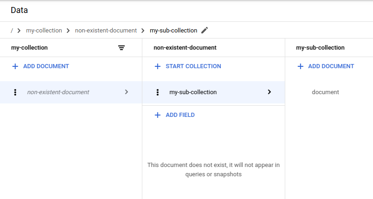Viewport: 373px width, 199px height.
Task: Open non-existent-document from the breadcrumb path
Action: pos(106,31)
